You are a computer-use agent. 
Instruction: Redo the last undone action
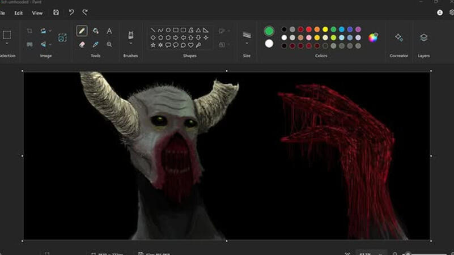pos(85,12)
